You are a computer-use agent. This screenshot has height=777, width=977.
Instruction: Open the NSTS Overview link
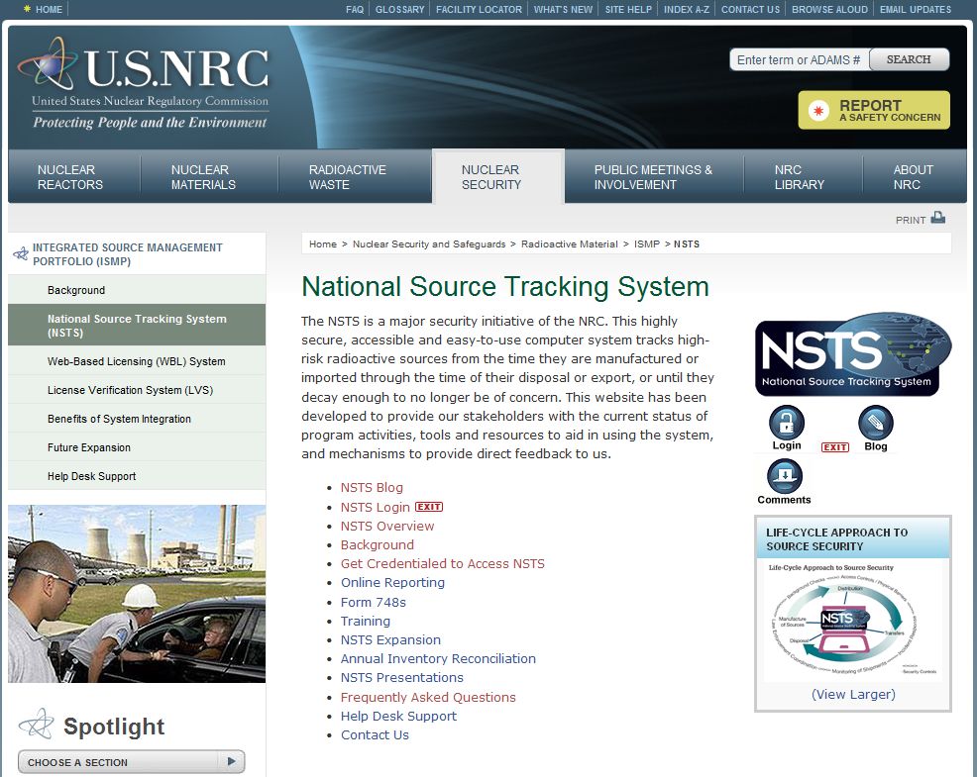(387, 527)
